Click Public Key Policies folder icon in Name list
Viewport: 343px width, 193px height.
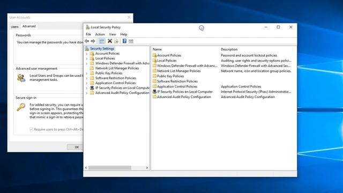point(154,76)
